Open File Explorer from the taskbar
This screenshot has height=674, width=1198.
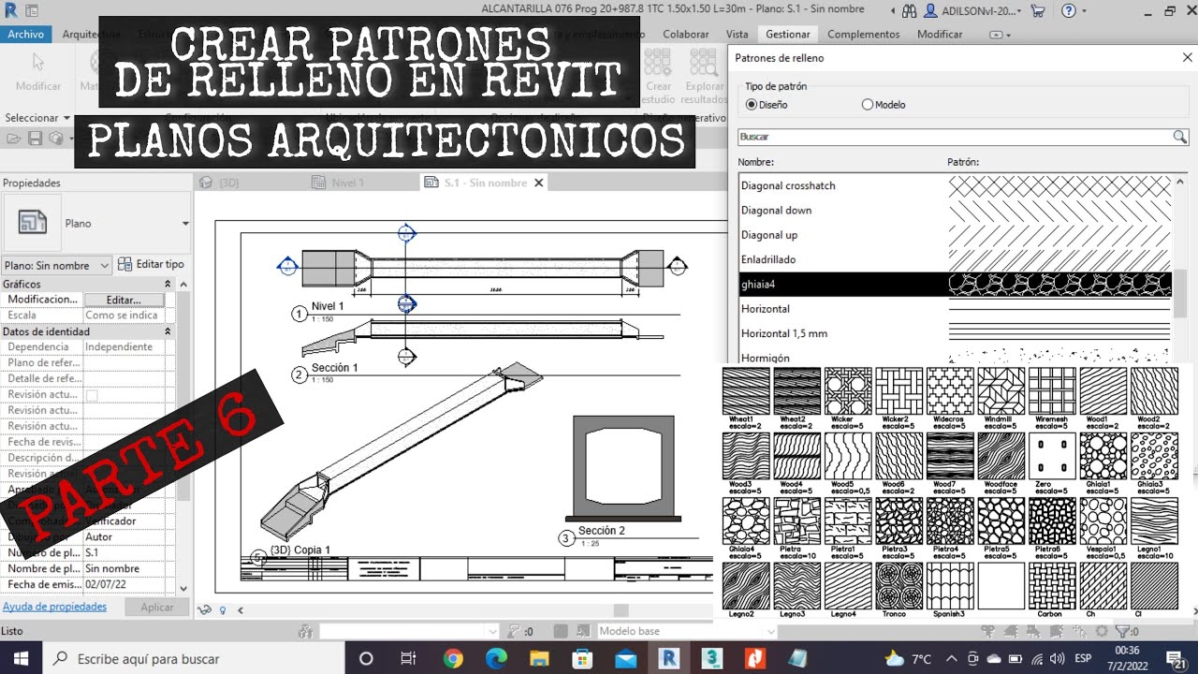tap(539, 658)
